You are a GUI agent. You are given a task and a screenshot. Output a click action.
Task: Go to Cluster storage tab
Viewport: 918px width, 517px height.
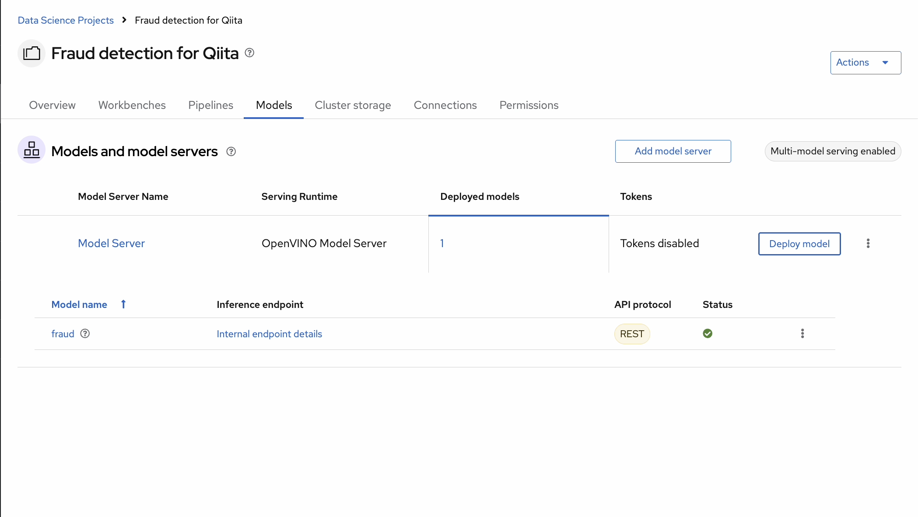pyautogui.click(x=353, y=105)
